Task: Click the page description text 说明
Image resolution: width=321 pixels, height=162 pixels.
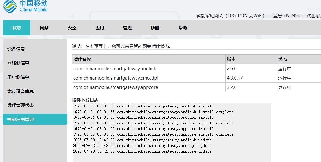Action: point(122,46)
